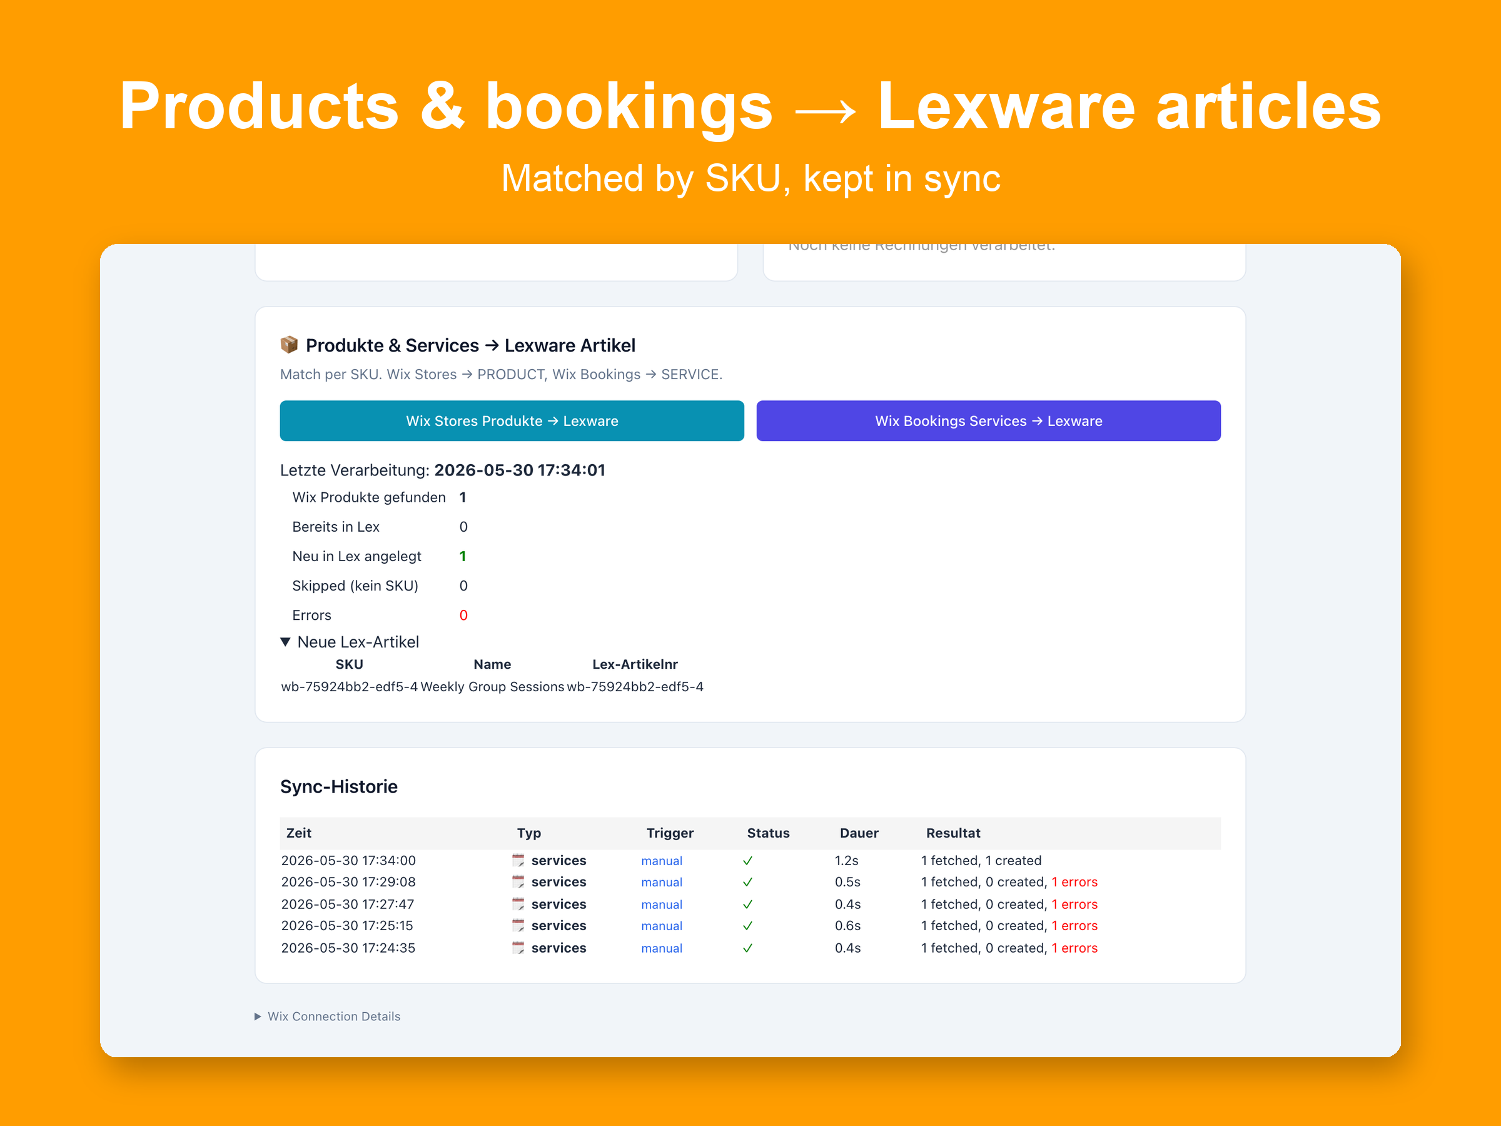Click timestamp 2026-05-30 17:34:00
Viewport: 1501px width, 1126px height.
point(349,861)
